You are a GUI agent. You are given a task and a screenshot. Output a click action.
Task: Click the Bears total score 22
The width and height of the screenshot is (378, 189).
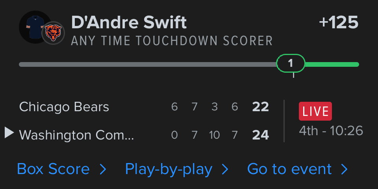pos(260,107)
